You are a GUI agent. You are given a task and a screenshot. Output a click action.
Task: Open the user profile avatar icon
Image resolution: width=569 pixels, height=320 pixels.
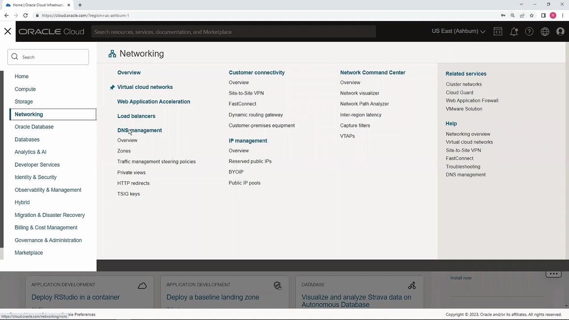(561, 32)
